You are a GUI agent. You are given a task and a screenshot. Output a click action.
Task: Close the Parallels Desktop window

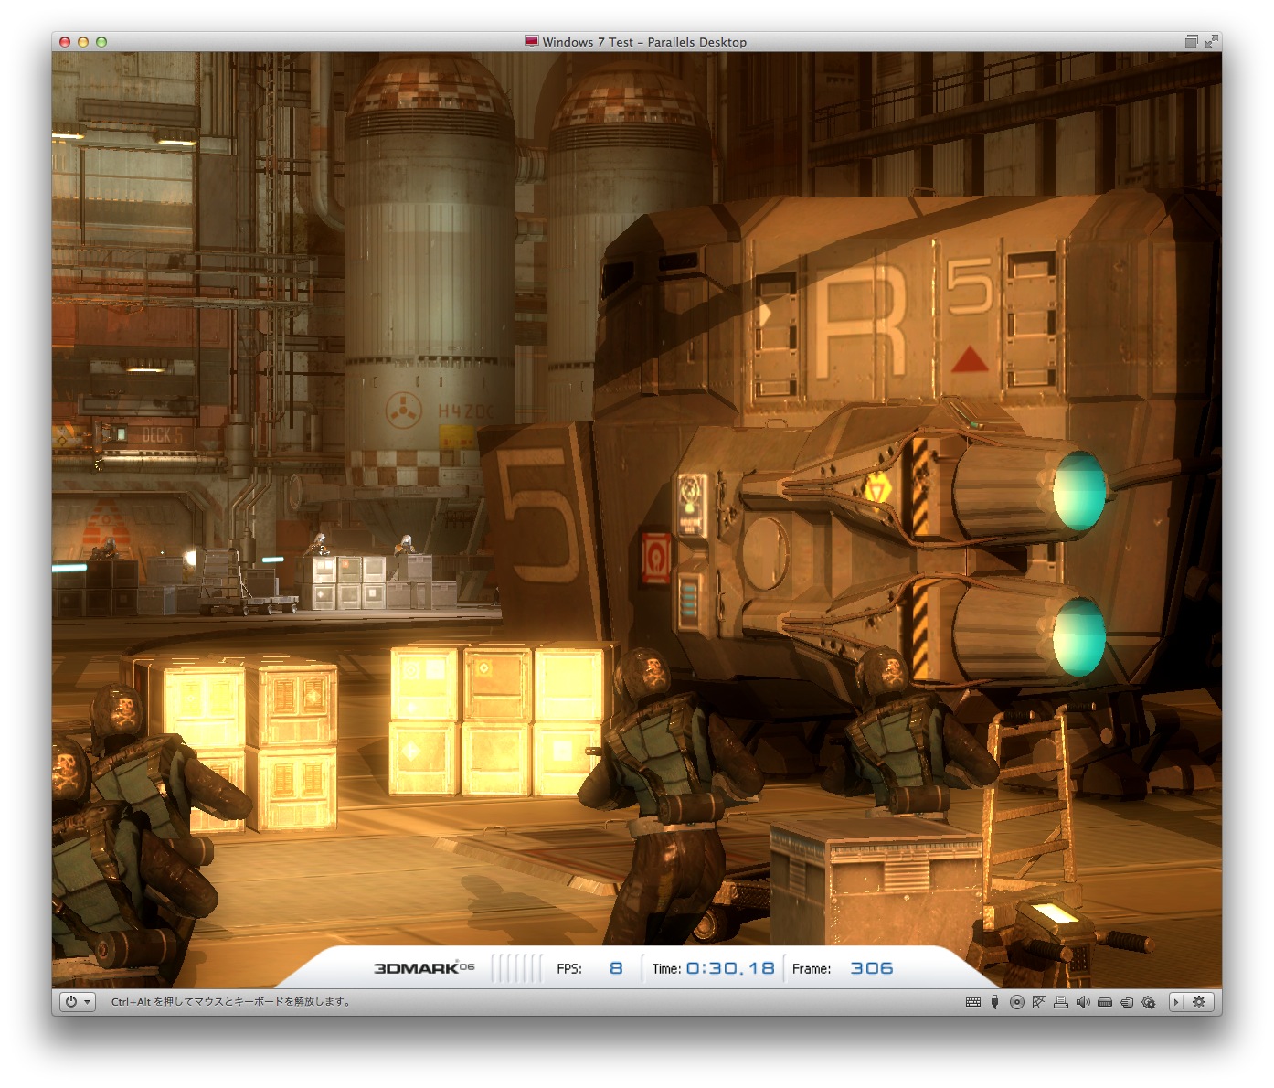coord(65,42)
